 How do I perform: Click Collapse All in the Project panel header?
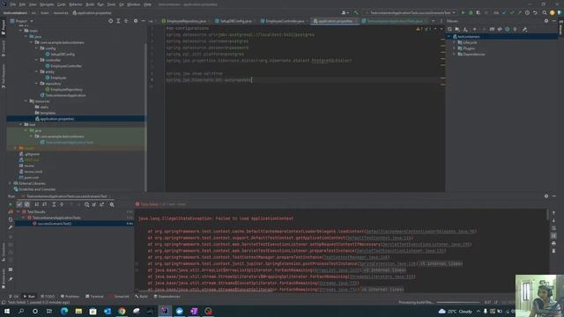click(x=126, y=21)
